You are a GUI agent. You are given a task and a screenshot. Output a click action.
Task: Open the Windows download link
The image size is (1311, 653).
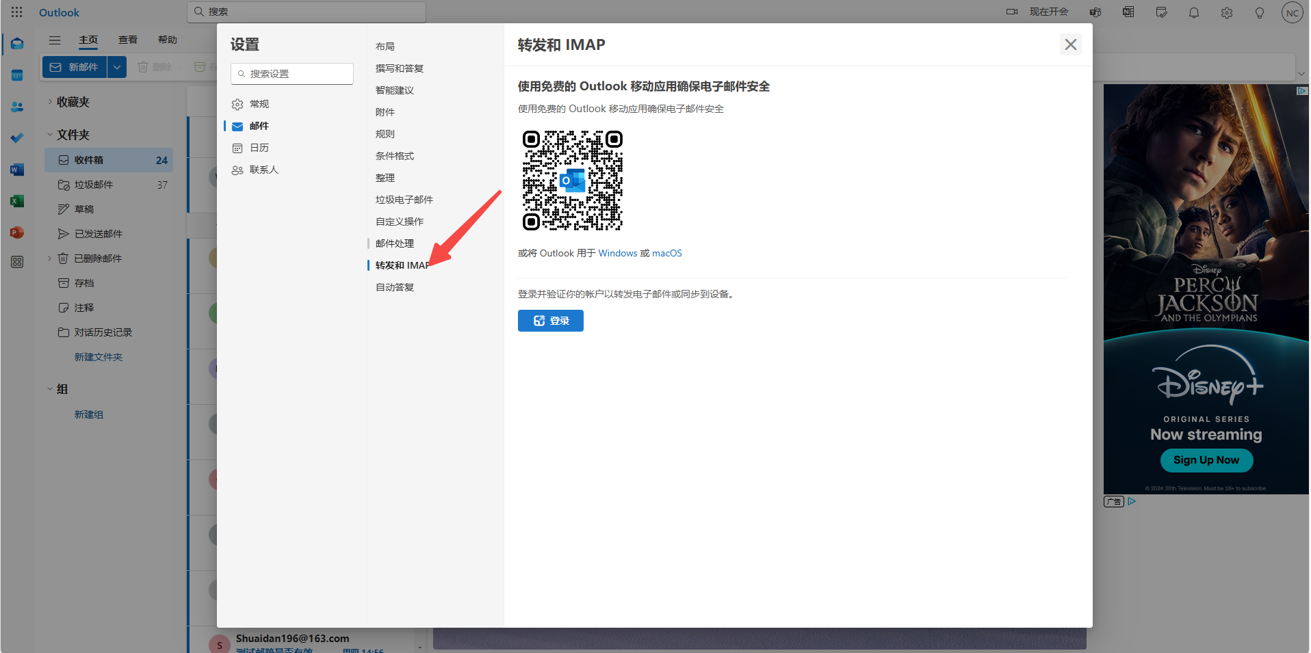click(x=618, y=253)
